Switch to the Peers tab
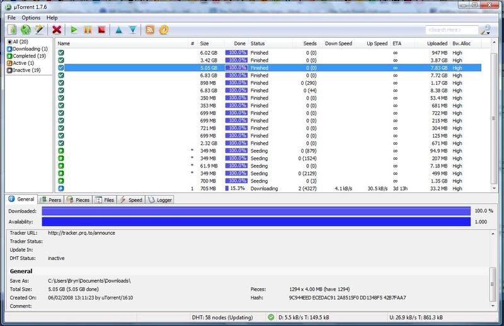This screenshot has height=326, width=504. point(51,200)
